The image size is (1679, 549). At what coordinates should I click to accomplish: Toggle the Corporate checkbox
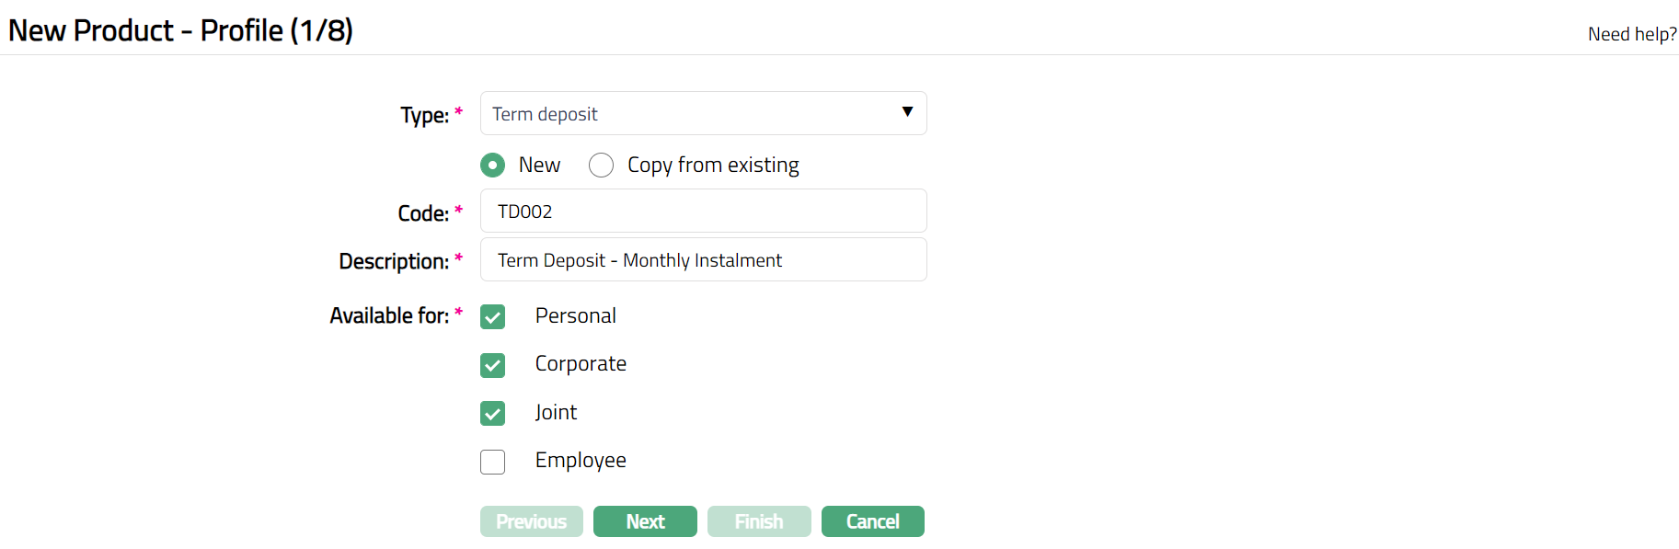493,365
